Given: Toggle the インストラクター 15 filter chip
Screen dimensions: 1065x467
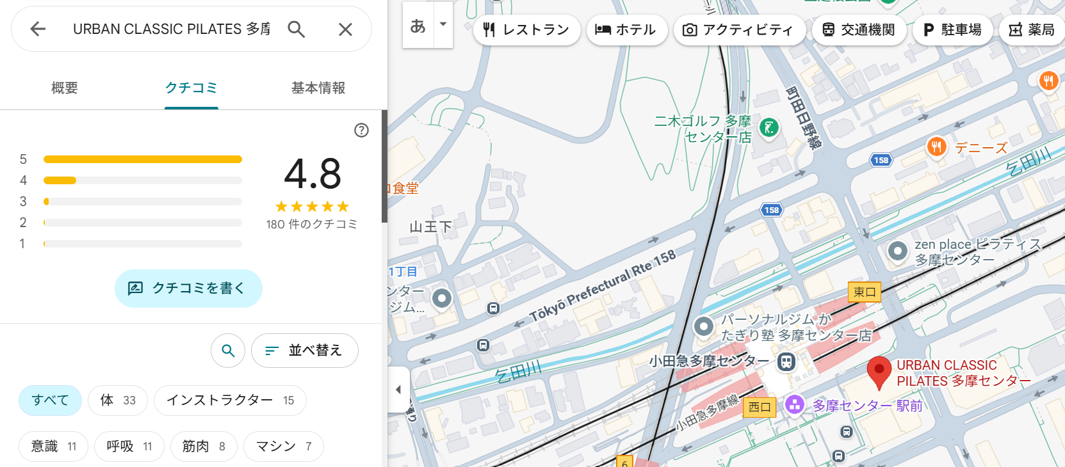Looking at the screenshot, I should click(230, 400).
